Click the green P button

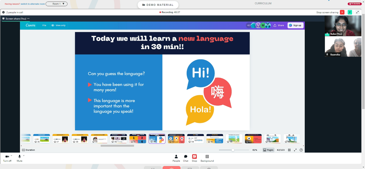click(x=350, y=12)
